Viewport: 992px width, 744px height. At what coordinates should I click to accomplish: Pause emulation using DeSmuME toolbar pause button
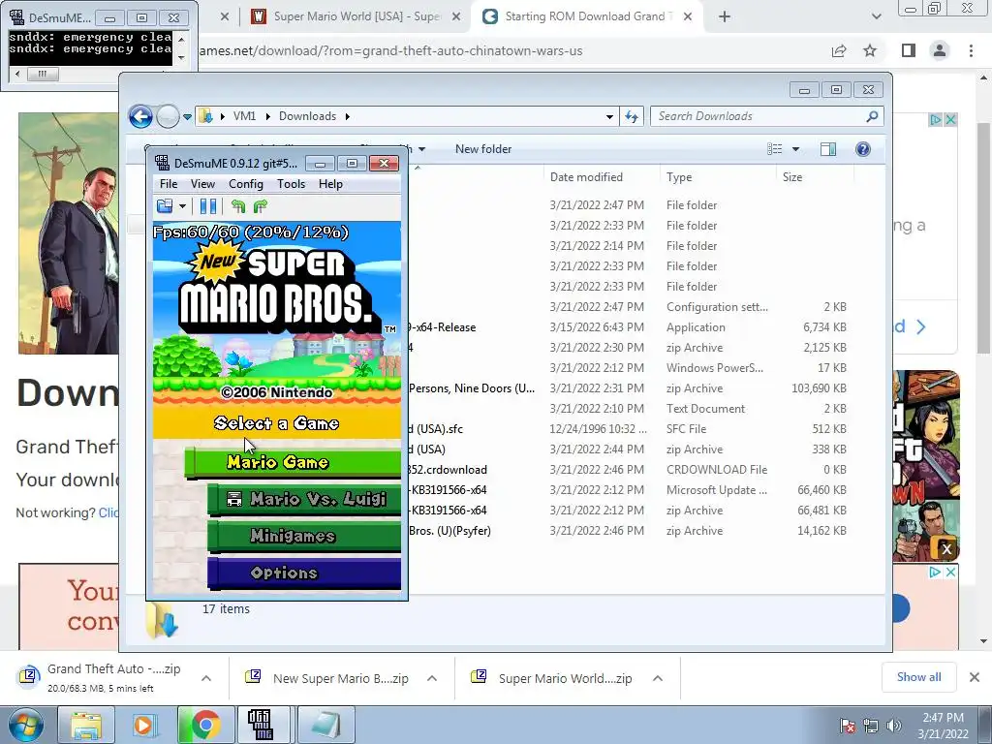pyautogui.click(x=207, y=205)
